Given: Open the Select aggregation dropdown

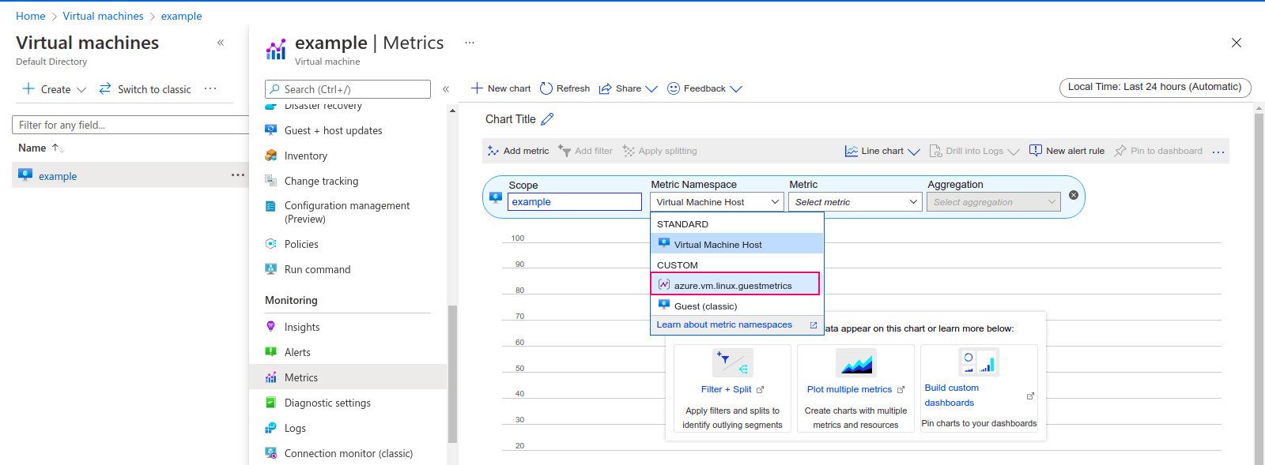Looking at the screenshot, I should click(994, 202).
